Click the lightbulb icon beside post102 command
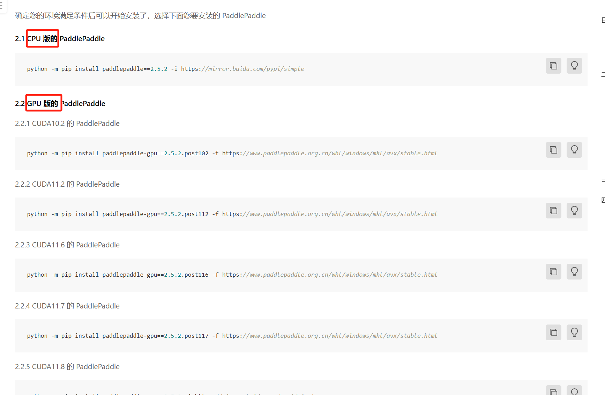605x395 pixels. click(574, 150)
